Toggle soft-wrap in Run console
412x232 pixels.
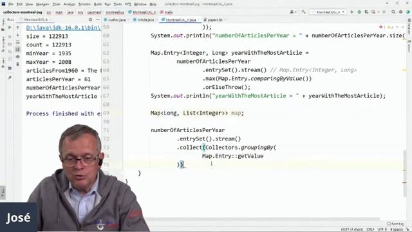pyautogui.click(x=17, y=43)
